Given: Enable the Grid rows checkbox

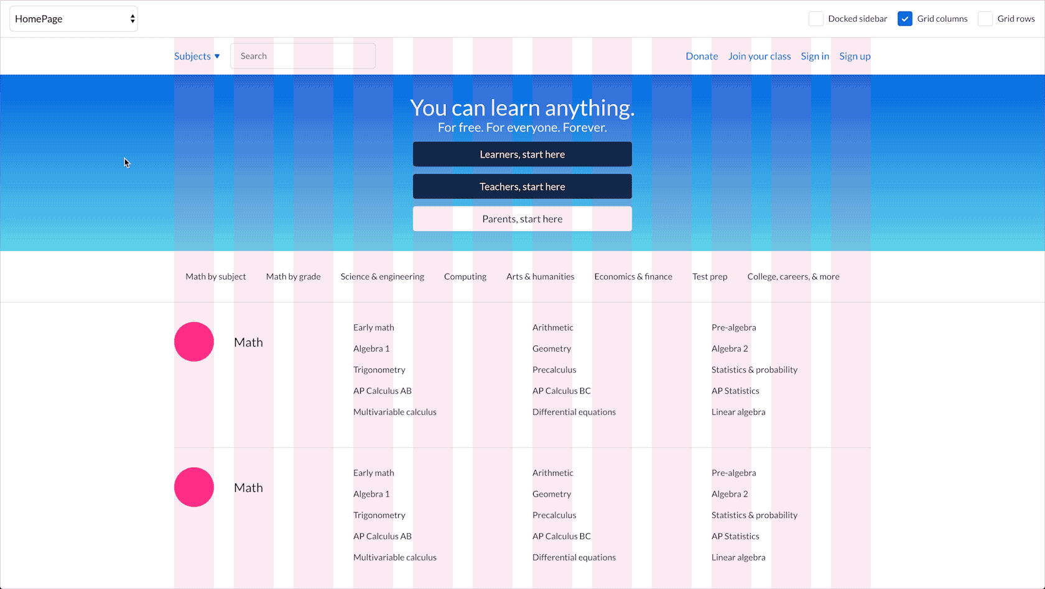Looking at the screenshot, I should pos(985,19).
